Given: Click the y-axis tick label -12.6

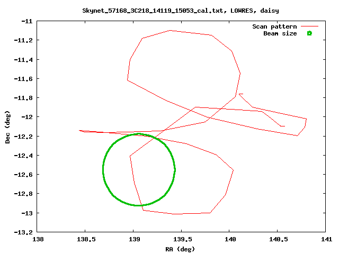Looking at the screenshot, I should coord(23,175).
